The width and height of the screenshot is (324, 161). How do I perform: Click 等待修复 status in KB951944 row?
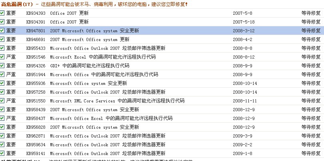311,75
